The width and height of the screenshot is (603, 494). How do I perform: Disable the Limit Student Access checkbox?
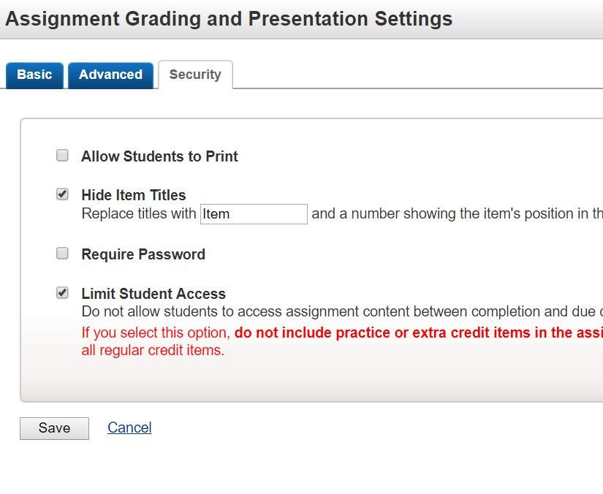(x=63, y=293)
